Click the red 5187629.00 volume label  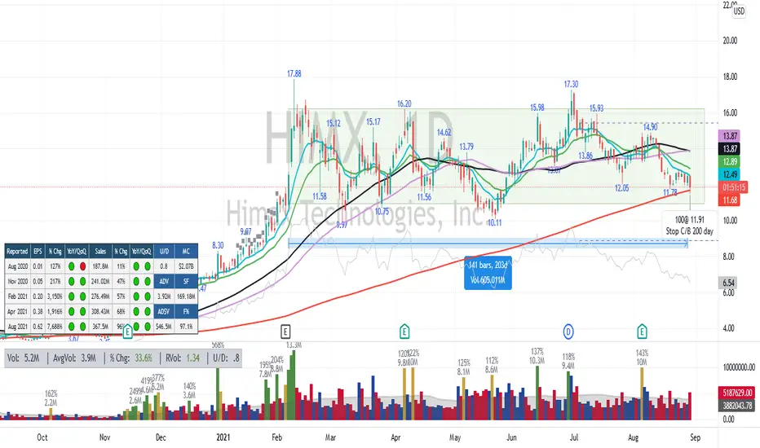(736, 393)
